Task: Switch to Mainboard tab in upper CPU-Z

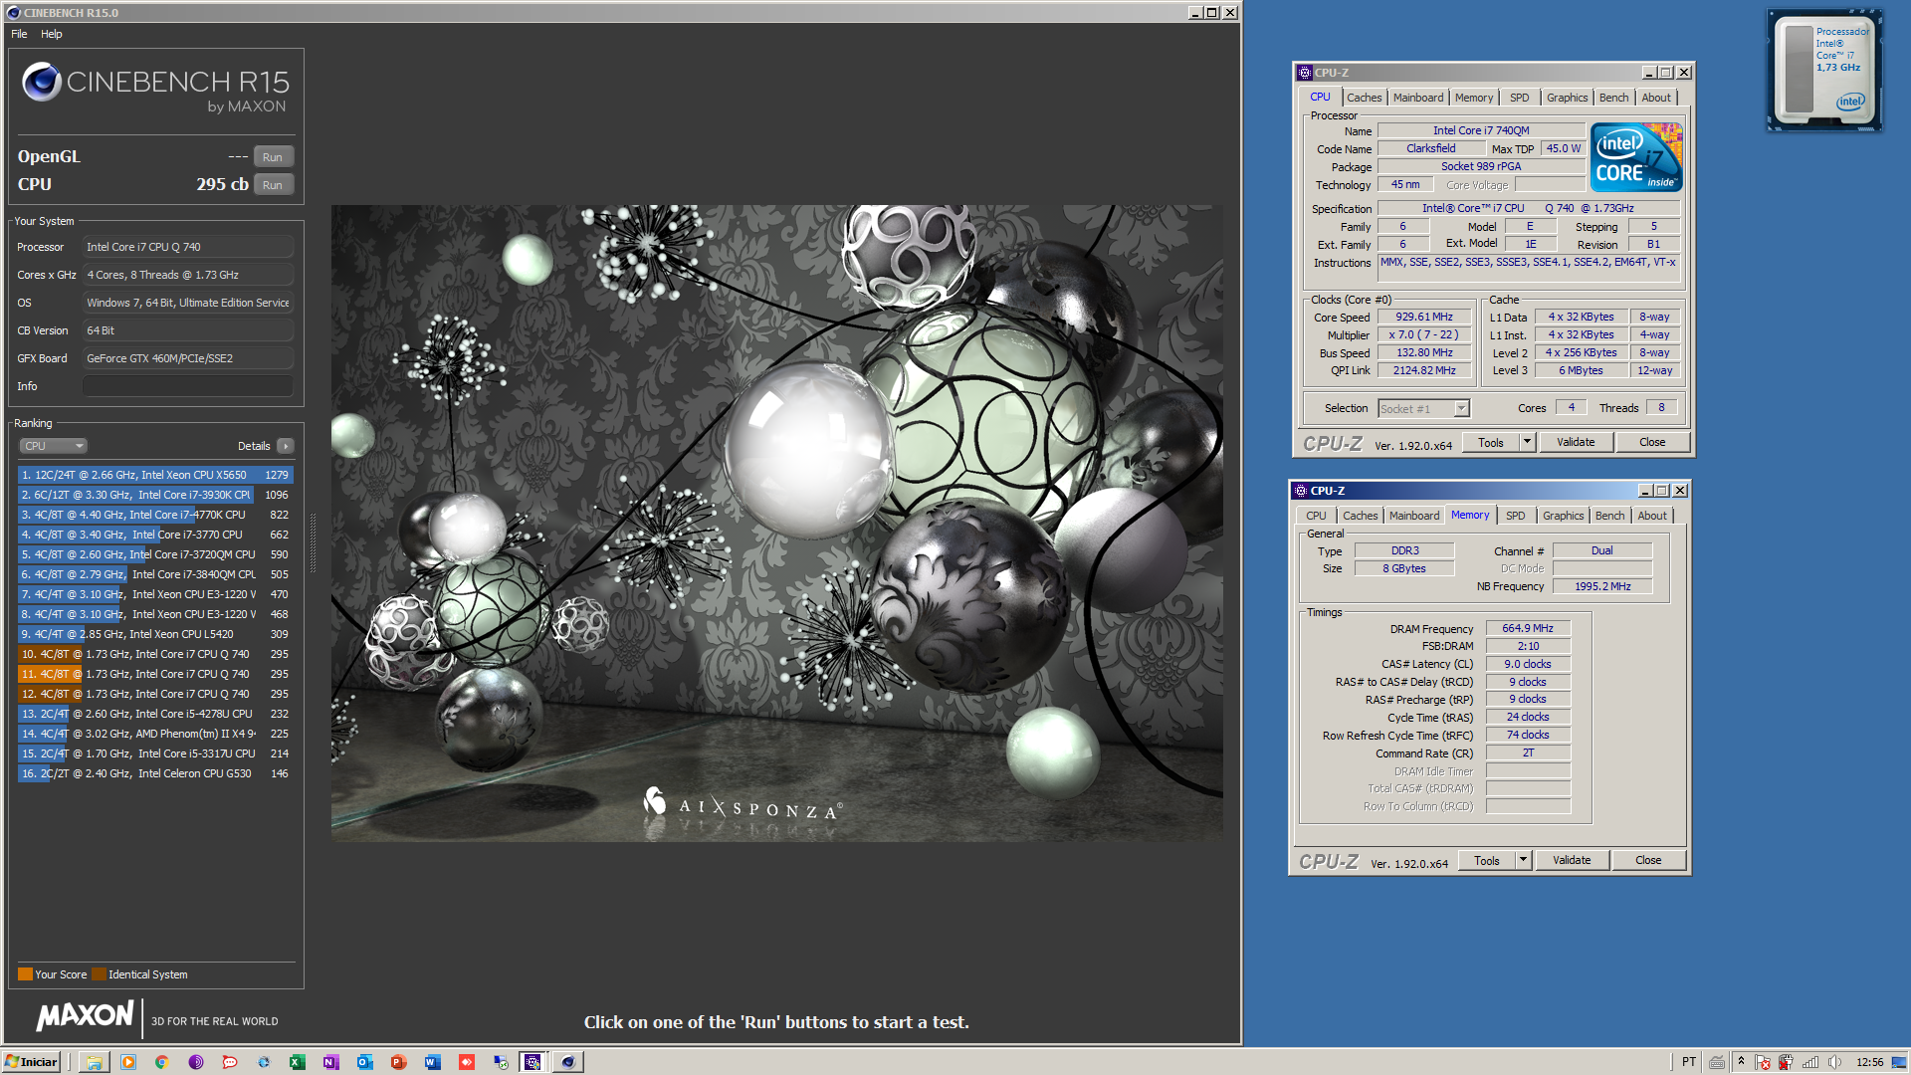Action: pos(1417,98)
